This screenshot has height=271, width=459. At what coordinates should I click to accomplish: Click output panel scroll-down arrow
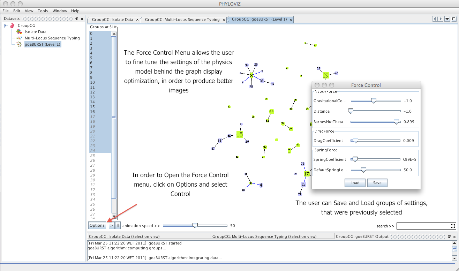454,258
